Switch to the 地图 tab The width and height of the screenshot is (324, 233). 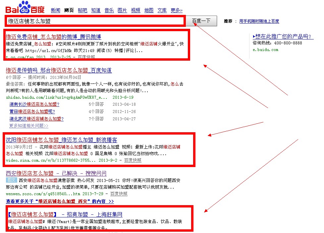[149, 10]
